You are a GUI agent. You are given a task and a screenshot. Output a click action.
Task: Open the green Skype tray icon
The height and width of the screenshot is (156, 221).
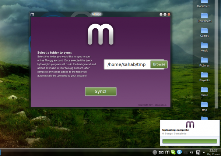coord(173,152)
